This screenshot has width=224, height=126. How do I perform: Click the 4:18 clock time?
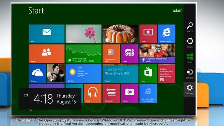[43, 99]
